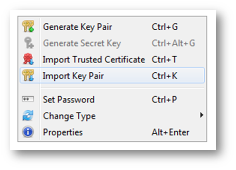236x170 pixels.
Task: Click the blue info Properties icon
Action: [28, 132]
